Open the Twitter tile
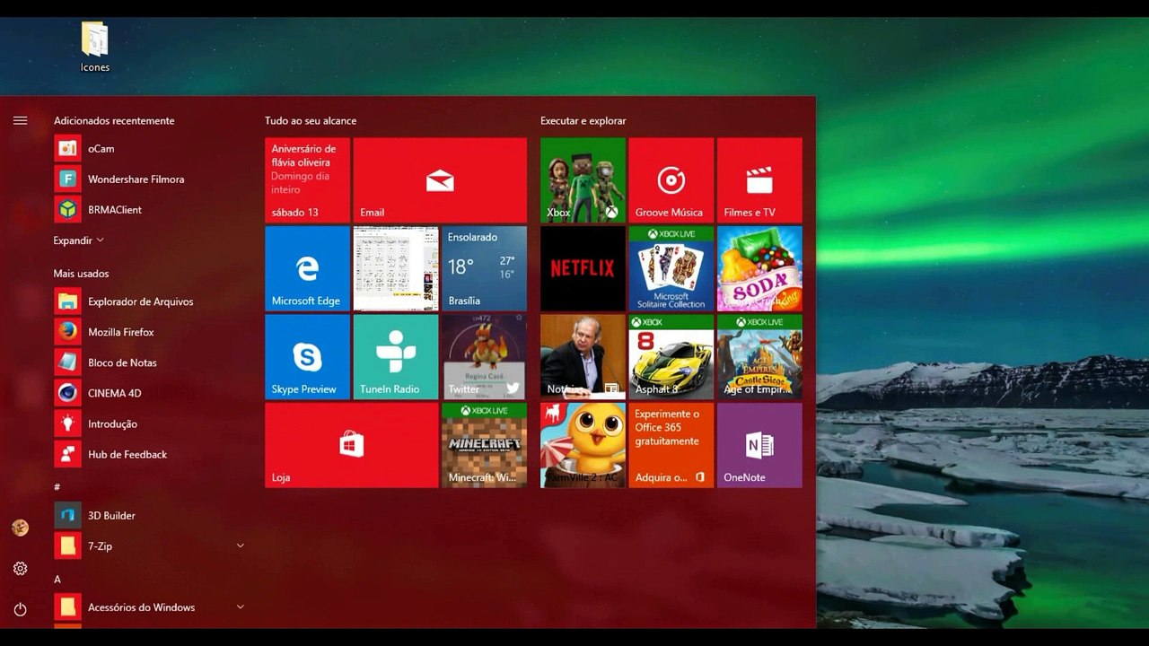The width and height of the screenshot is (1149, 646). [x=485, y=356]
